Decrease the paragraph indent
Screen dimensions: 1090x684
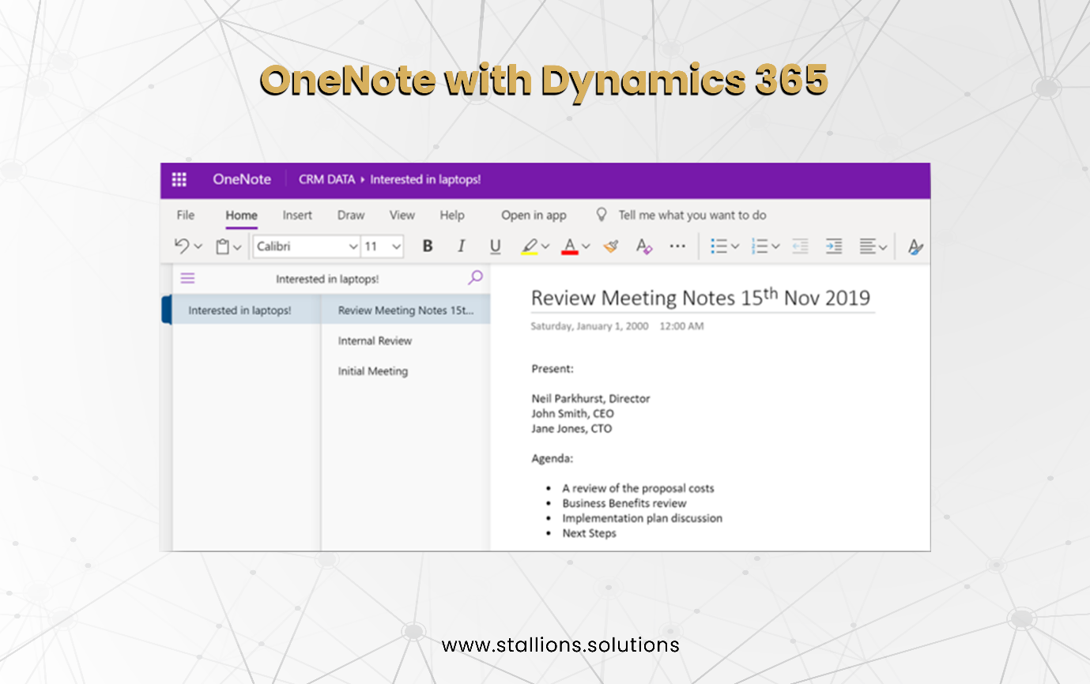[x=800, y=246]
